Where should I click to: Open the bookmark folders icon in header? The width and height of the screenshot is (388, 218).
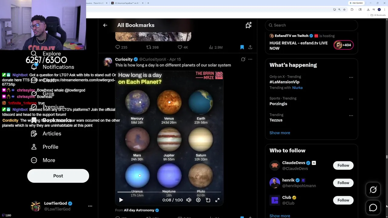coord(249,25)
